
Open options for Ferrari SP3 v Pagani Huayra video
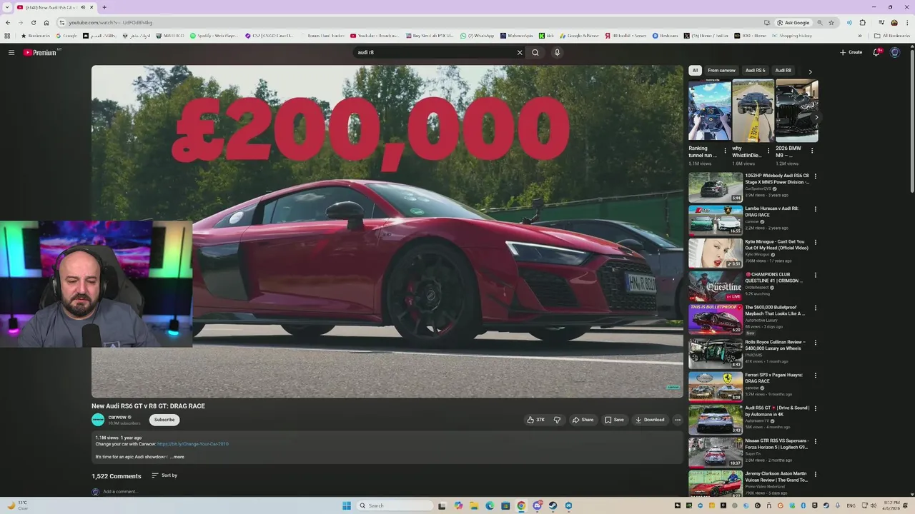815,376
